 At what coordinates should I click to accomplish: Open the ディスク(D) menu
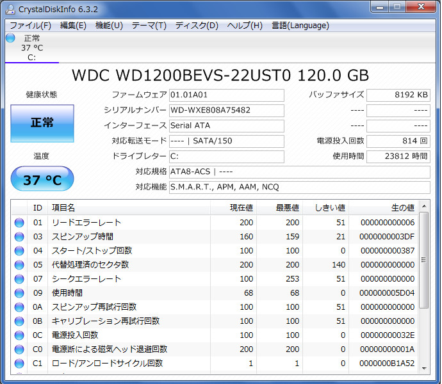pos(197,26)
